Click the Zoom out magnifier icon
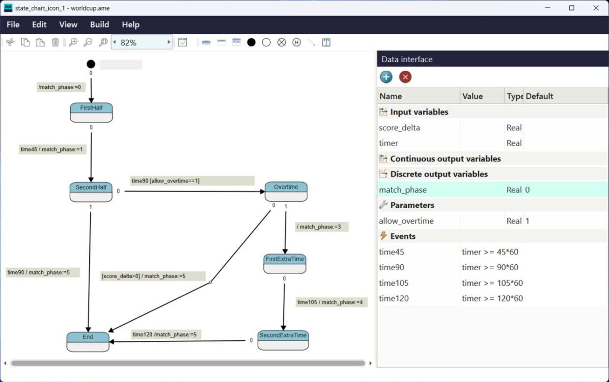The height and width of the screenshot is (382, 609). (x=88, y=43)
